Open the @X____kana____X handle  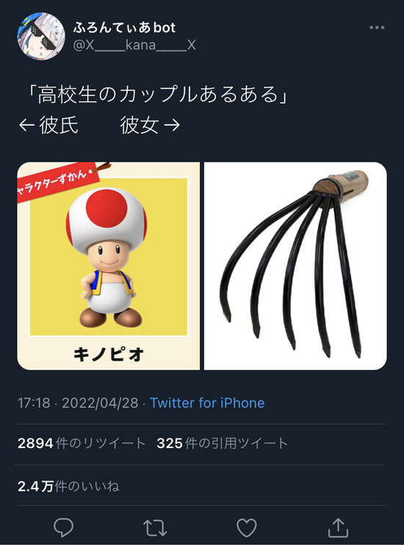(x=134, y=46)
